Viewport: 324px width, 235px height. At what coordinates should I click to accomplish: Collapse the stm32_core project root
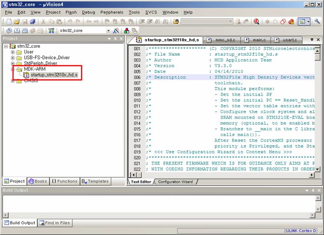click(x=6, y=46)
